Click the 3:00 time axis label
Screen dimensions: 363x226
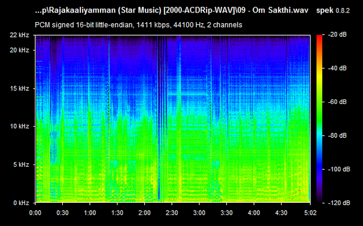coord(199,212)
